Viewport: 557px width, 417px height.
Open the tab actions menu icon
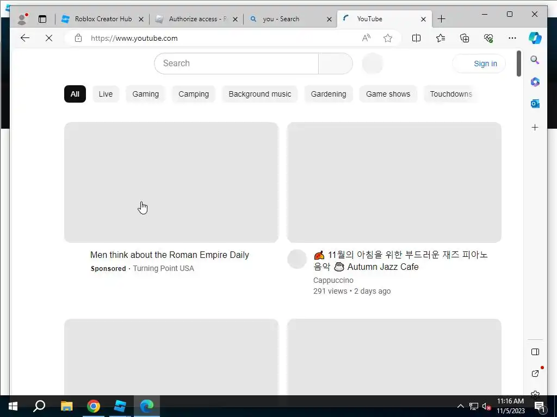(x=42, y=19)
